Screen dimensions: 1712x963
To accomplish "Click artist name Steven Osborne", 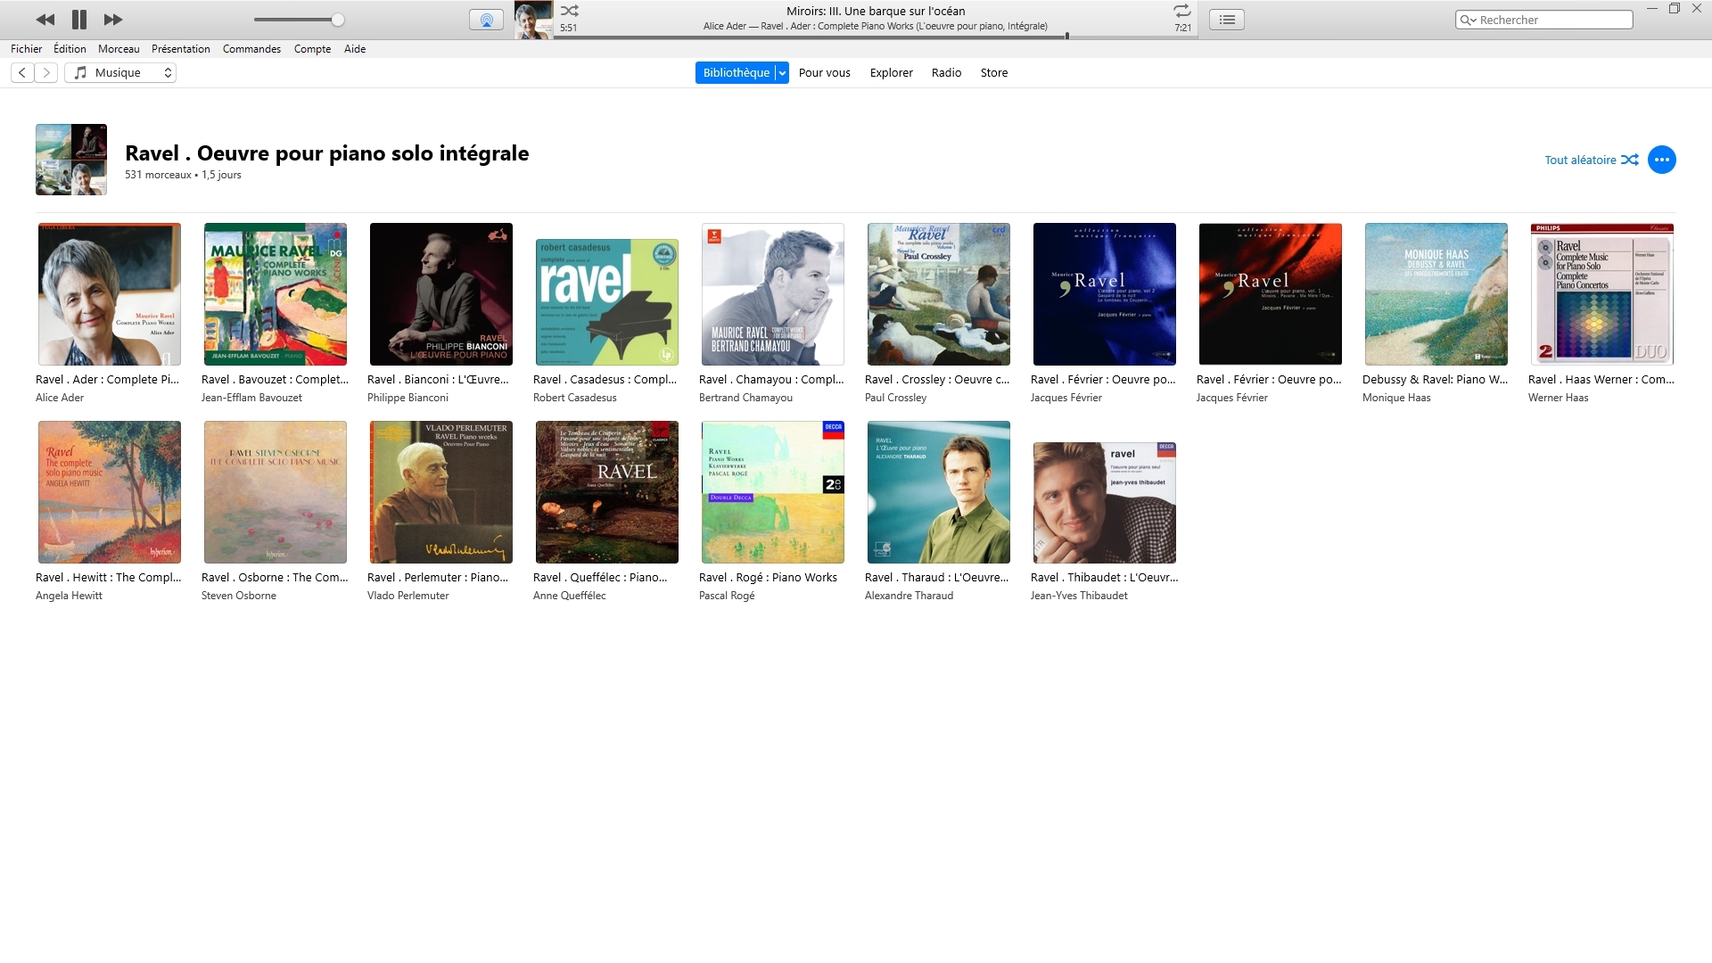I will coord(238,596).
